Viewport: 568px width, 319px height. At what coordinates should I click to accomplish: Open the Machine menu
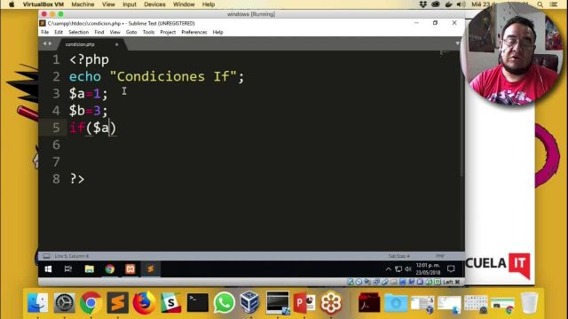tap(83, 4)
